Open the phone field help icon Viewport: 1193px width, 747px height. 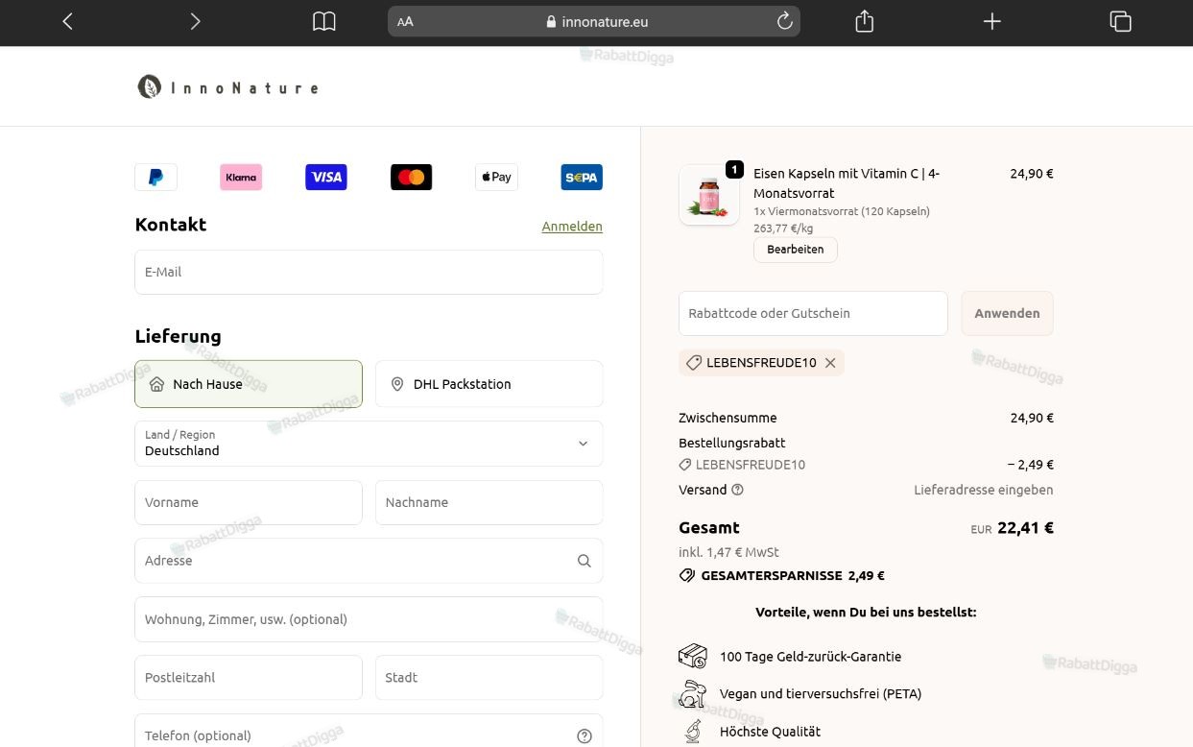click(x=584, y=735)
